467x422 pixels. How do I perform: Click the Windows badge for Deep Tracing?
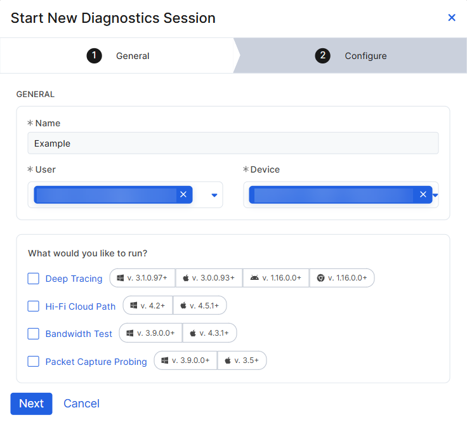(x=142, y=278)
